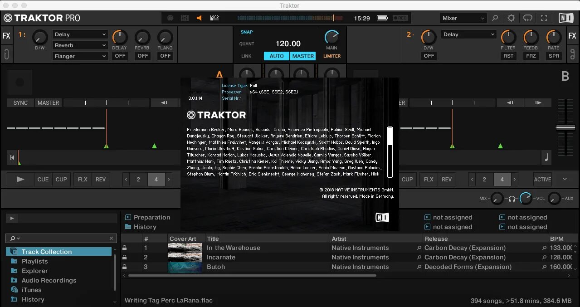
Task: Click Deck A skip-to-start icon
Action: coord(12,158)
